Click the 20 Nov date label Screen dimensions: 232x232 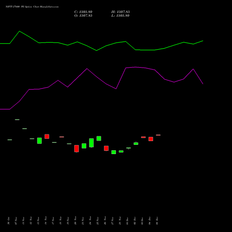coord(75,221)
